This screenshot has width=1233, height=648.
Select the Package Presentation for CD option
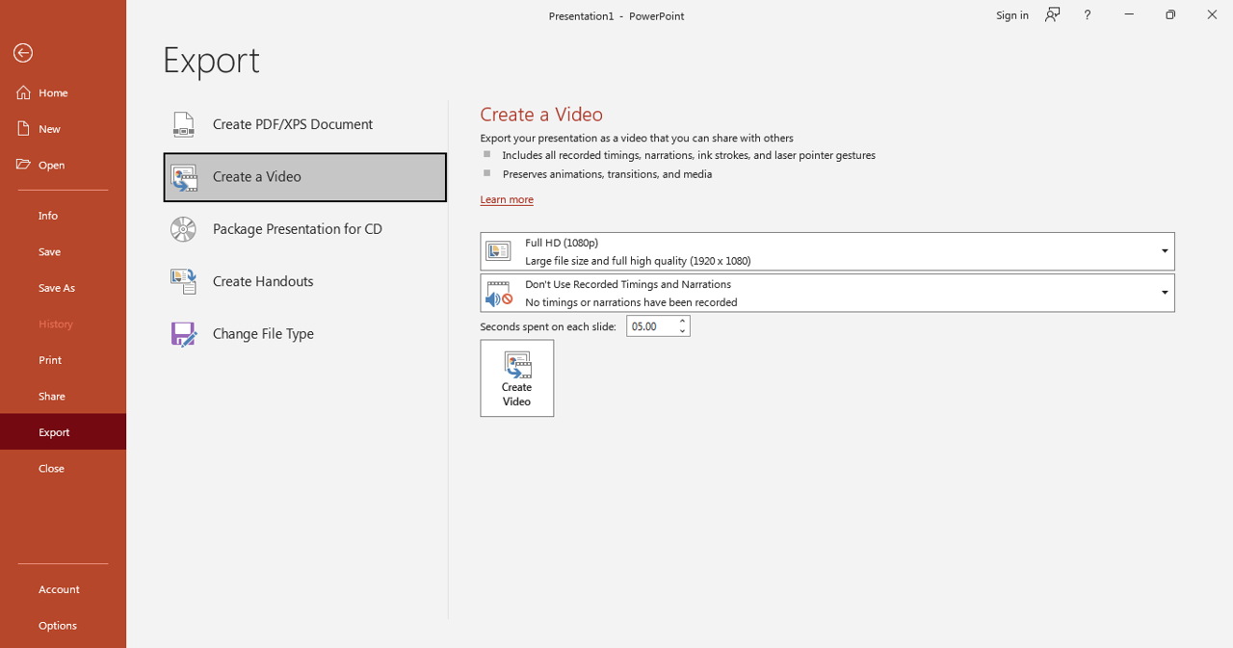305,229
